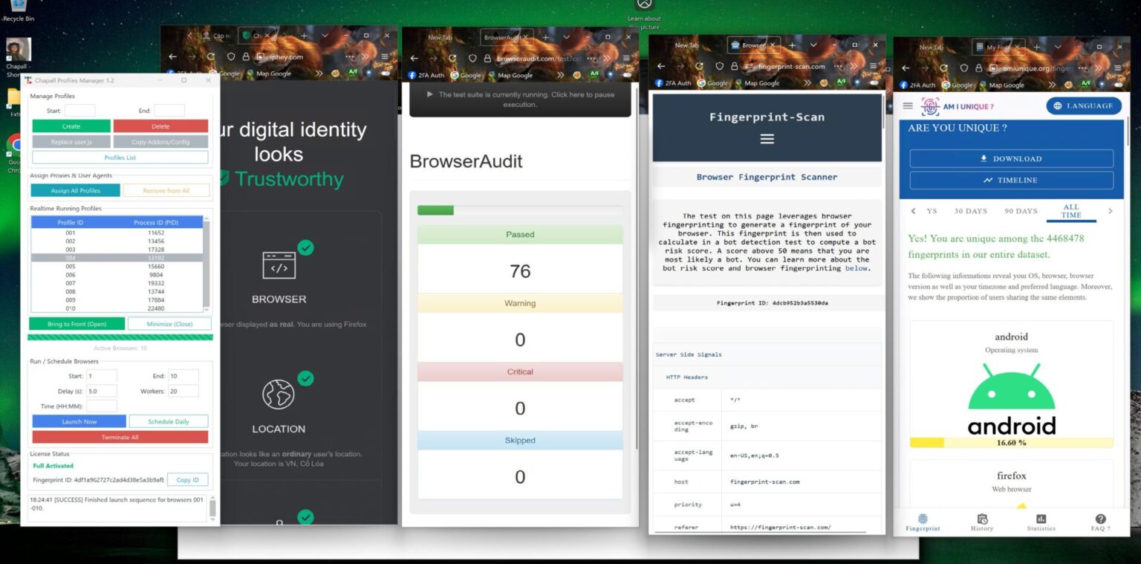
Task: Click the reload icon in the iphey.com window
Action: click(x=211, y=56)
